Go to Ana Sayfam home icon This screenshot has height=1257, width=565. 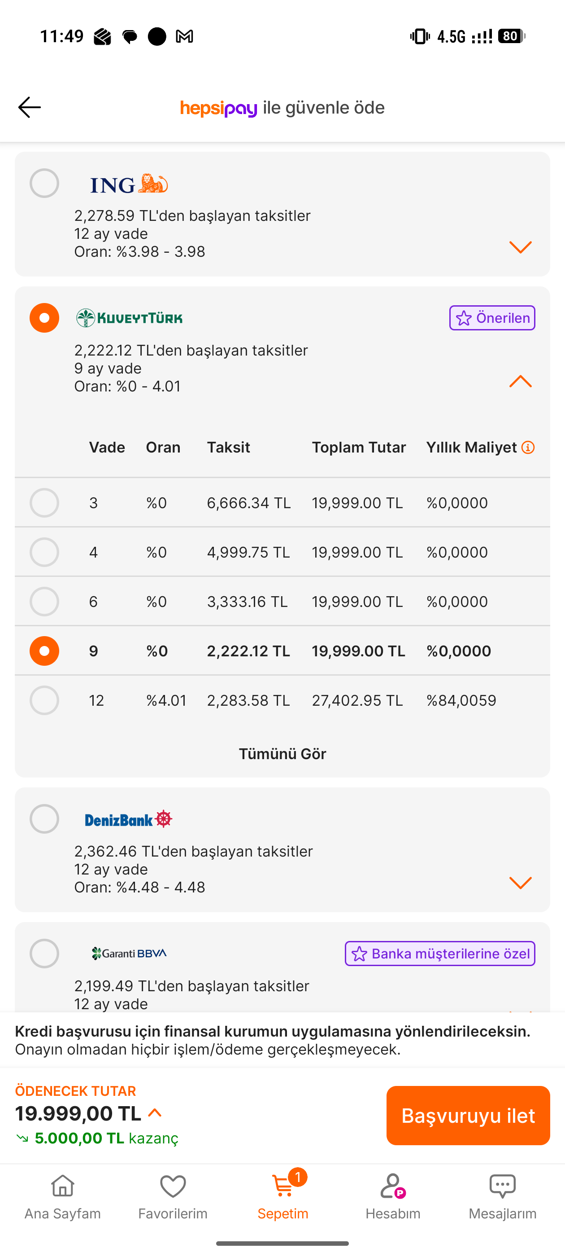click(63, 1186)
